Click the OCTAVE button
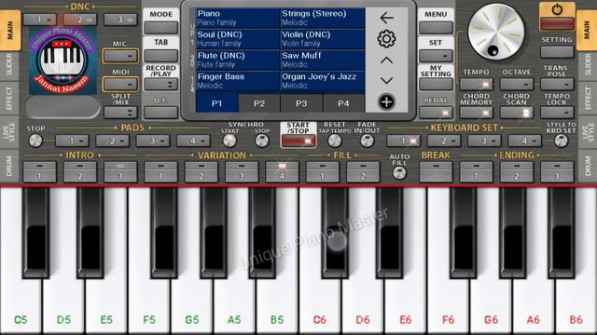This screenshot has height=335, width=597. (x=517, y=84)
